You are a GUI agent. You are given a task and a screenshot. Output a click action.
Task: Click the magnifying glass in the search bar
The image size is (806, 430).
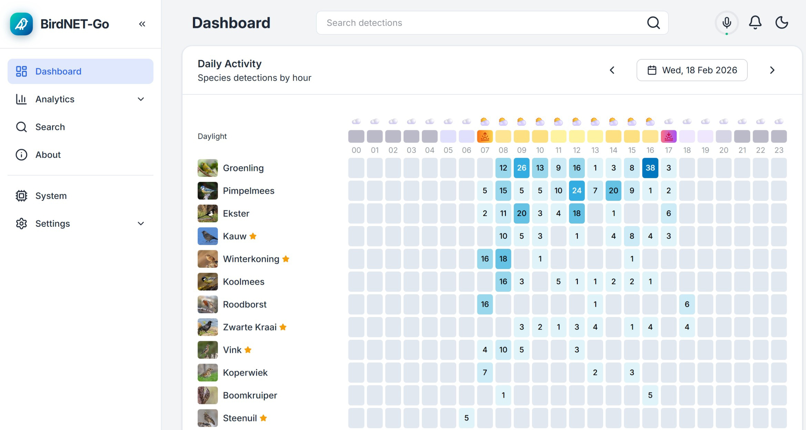click(x=654, y=22)
